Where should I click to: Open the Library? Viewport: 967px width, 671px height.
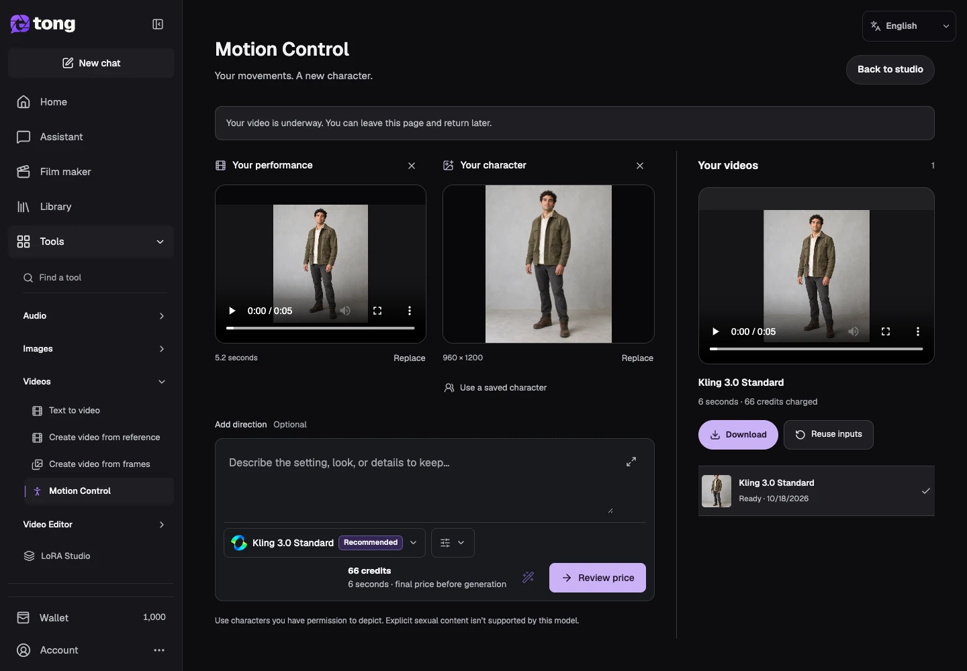[91, 207]
